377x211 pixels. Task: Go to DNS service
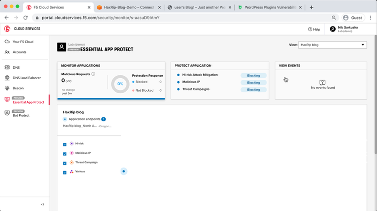(x=16, y=68)
